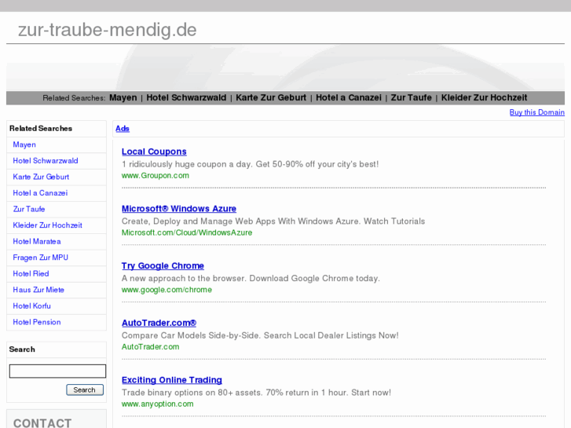Click the Groupon ad description about huge coupon
This screenshot has height=428, width=571.
251,164
